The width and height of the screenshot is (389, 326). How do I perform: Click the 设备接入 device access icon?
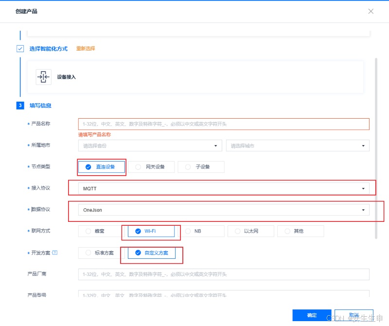(44, 77)
